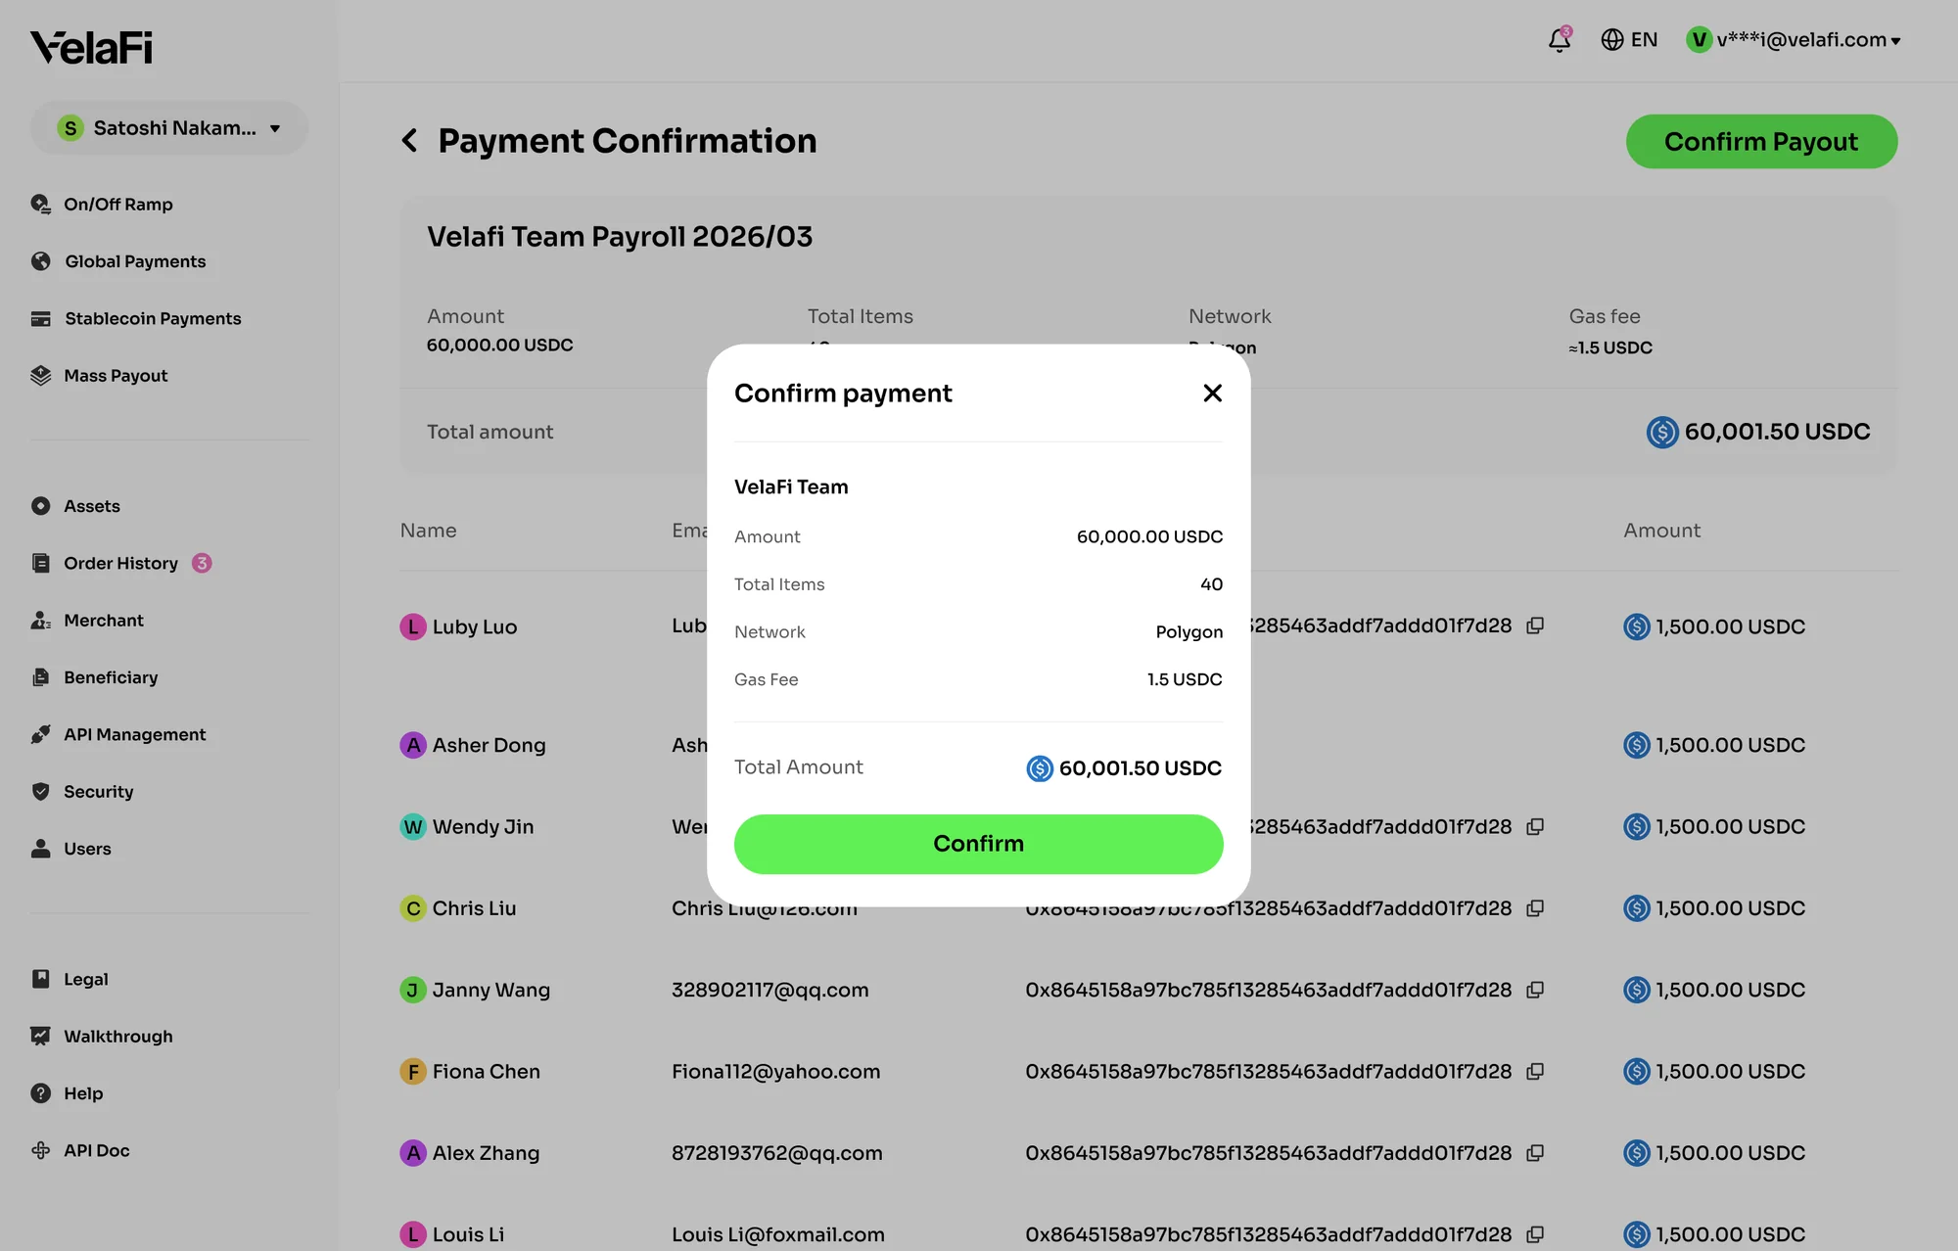Open the notifications bell
Screen dimensions: 1958x1251
[x=1559, y=39]
